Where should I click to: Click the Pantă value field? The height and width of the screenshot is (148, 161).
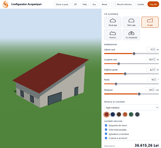pos(152,80)
